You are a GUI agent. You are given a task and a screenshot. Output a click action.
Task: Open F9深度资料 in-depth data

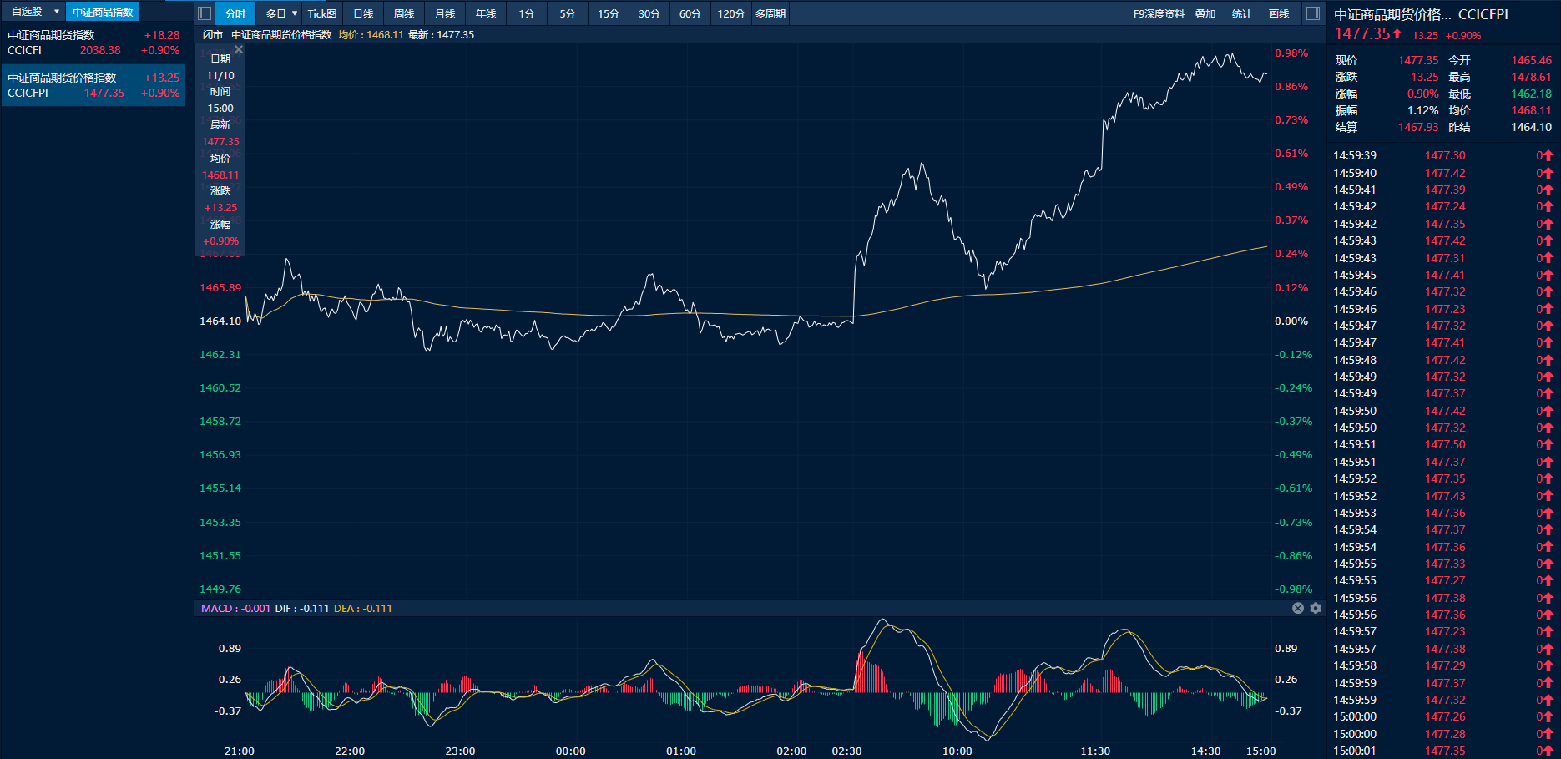point(1158,13)
